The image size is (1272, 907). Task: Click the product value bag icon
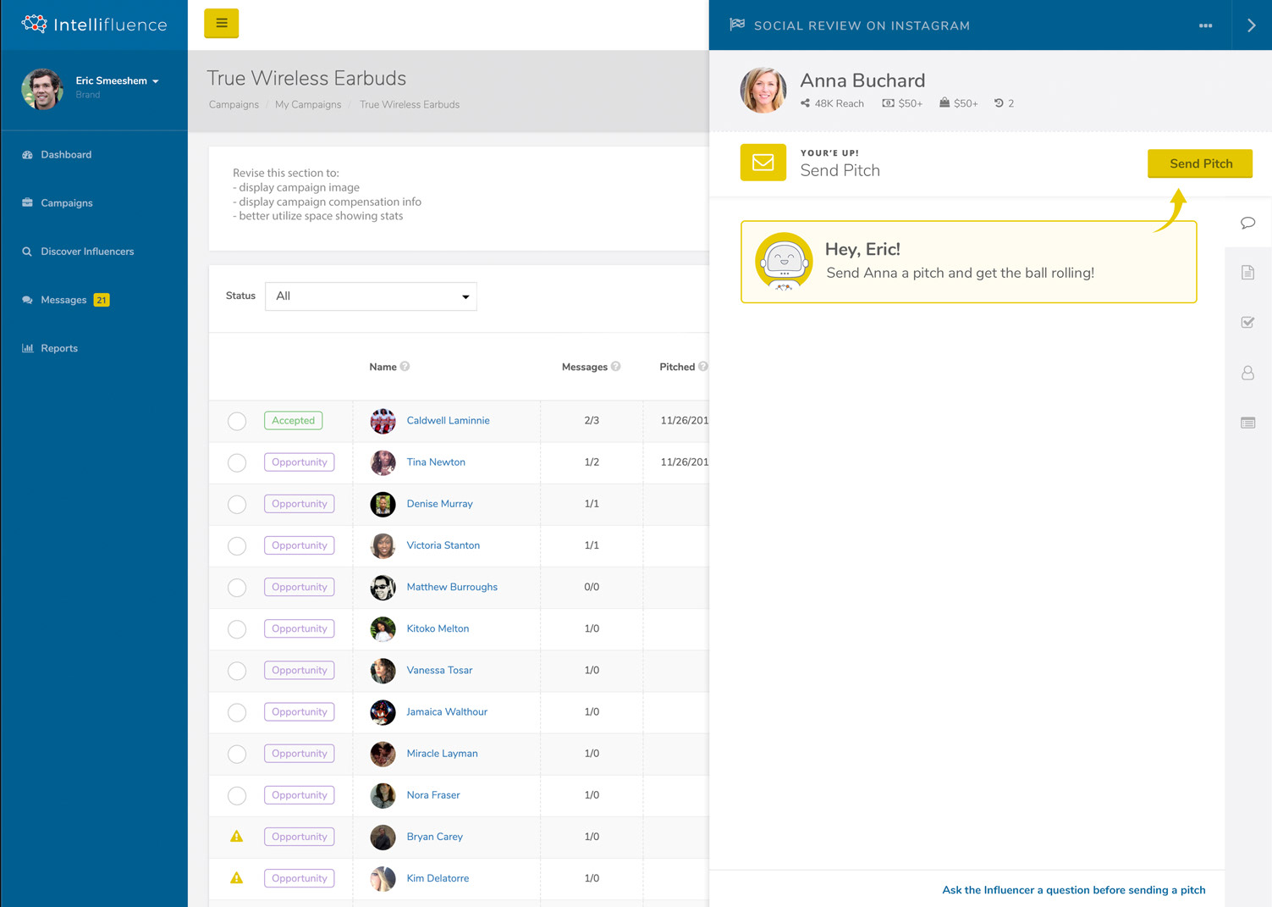point(944,103)
